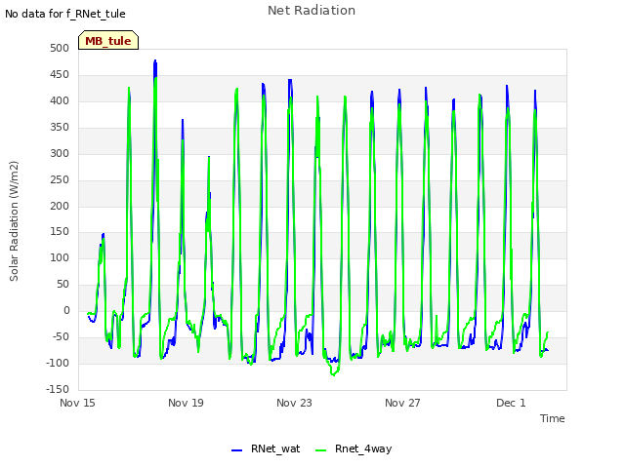Click the -150 y-axis tick label

pyautogui.click(x=58, y=389)
